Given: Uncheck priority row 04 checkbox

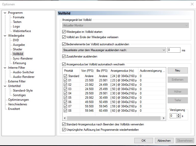Looking at the screenshot, I should pos(65,93).
